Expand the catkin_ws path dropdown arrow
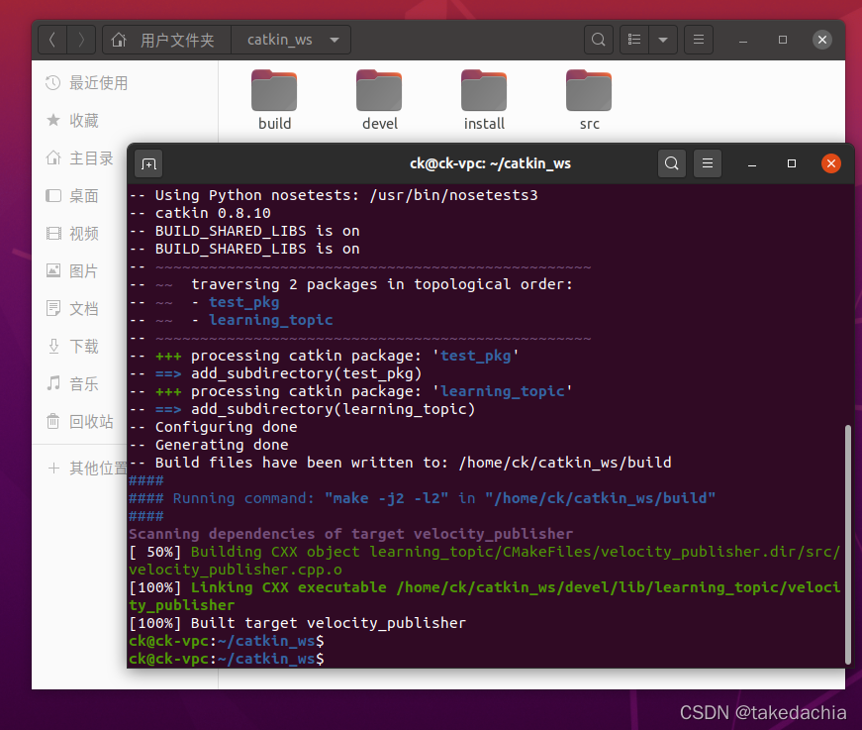 click(x=335, y=40)
